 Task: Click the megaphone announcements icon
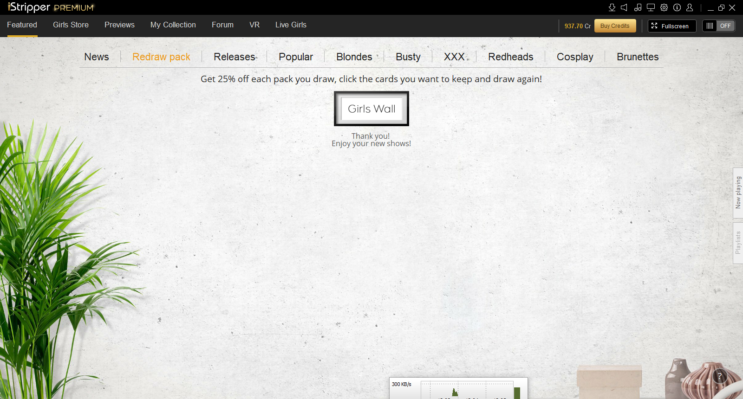pos(625,7)
